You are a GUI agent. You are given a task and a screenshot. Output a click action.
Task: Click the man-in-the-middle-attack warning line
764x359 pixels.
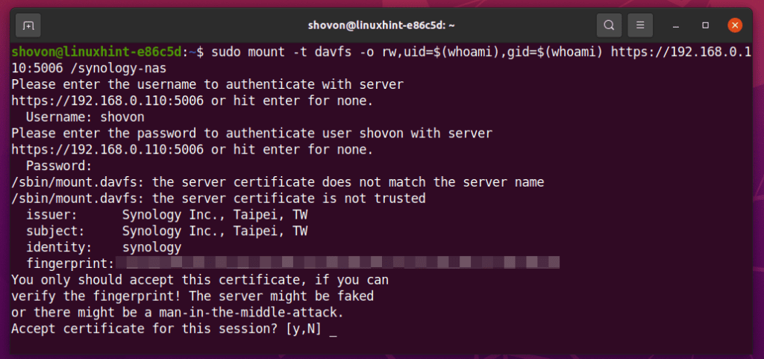[x=178, y=312]
